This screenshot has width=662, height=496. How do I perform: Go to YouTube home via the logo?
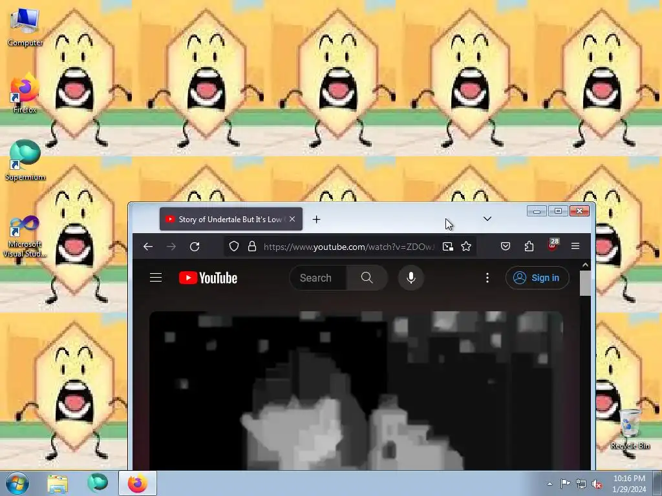208,278
